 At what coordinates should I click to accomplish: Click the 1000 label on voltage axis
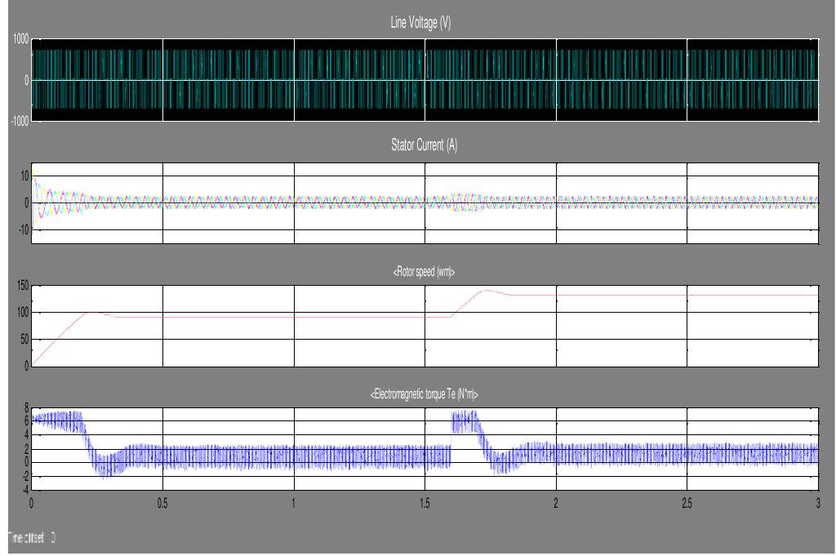[x=20, y=39]
